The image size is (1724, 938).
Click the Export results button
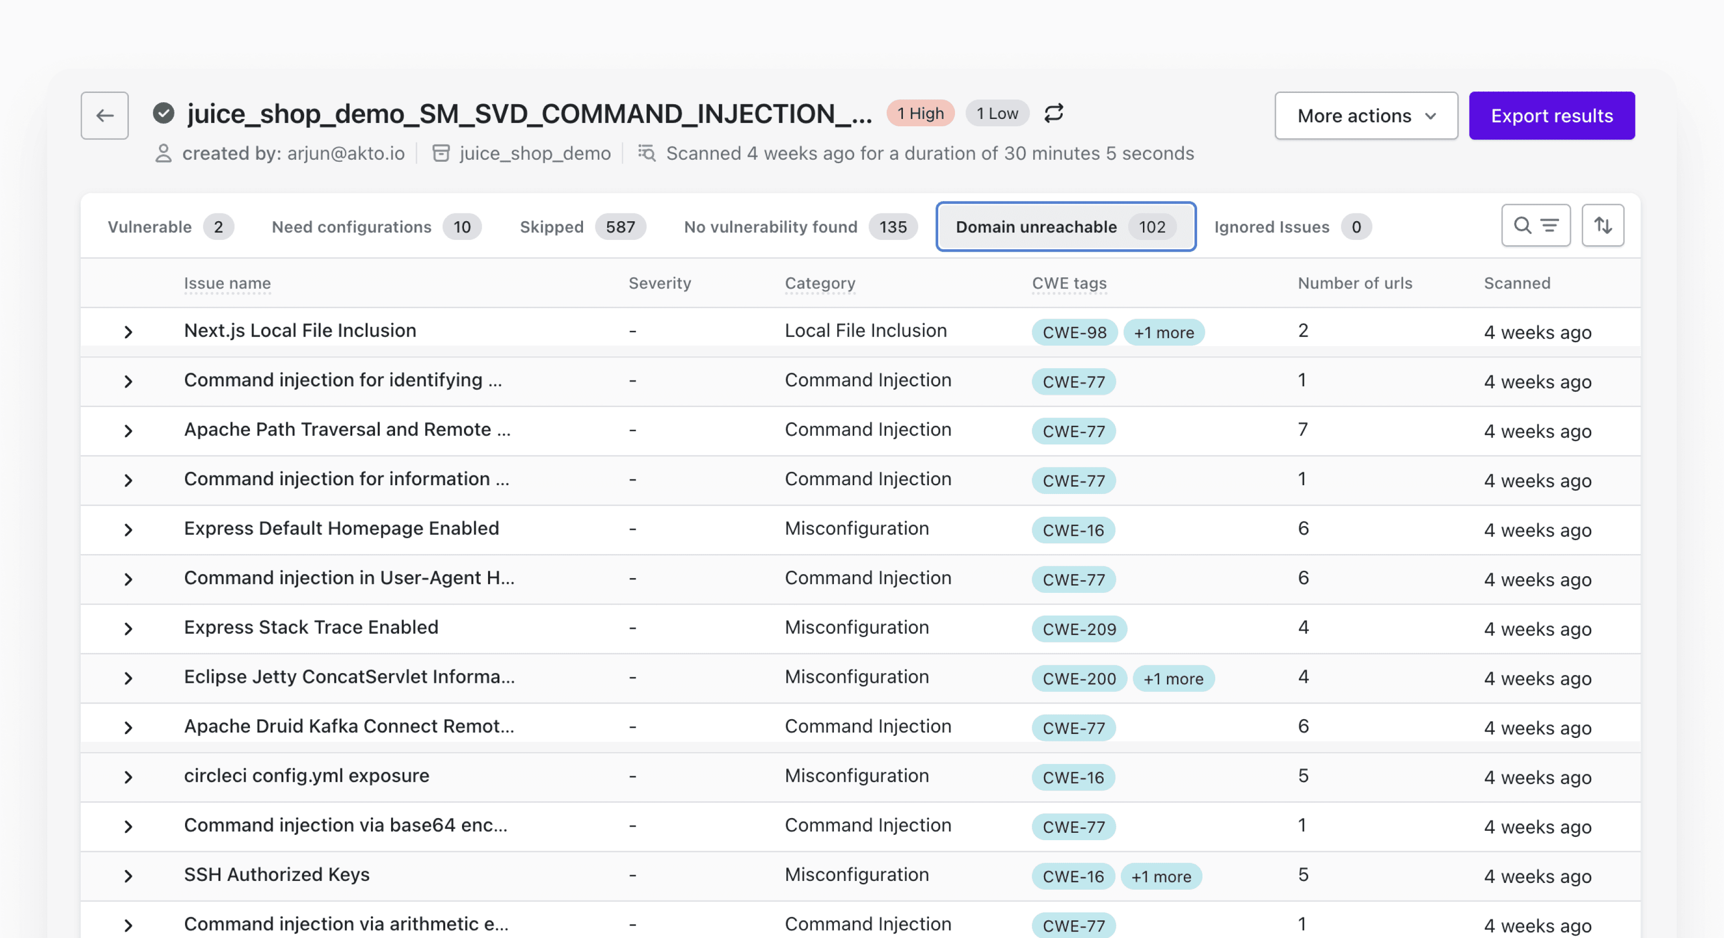click(1551, 115)
